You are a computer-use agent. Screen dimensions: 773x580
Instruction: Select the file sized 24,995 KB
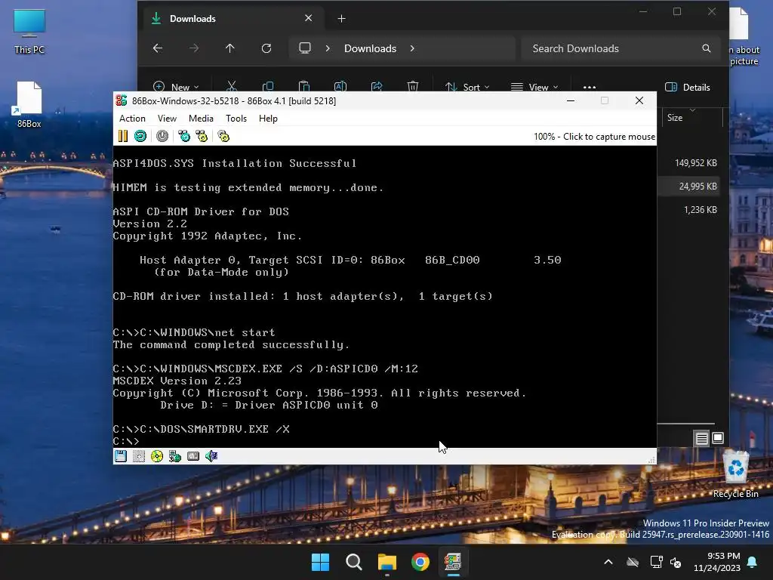click(698, 187)
